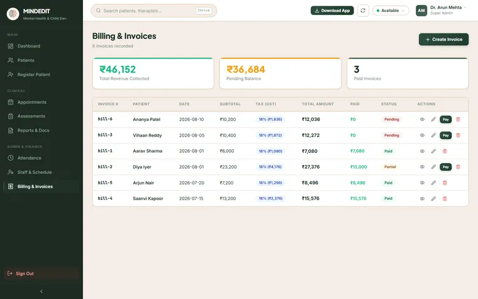The width and height of the screenshot is (478, 299).
Task: Edit invoice bill-2 with pencil icon
Action: [x=433, y=167]
